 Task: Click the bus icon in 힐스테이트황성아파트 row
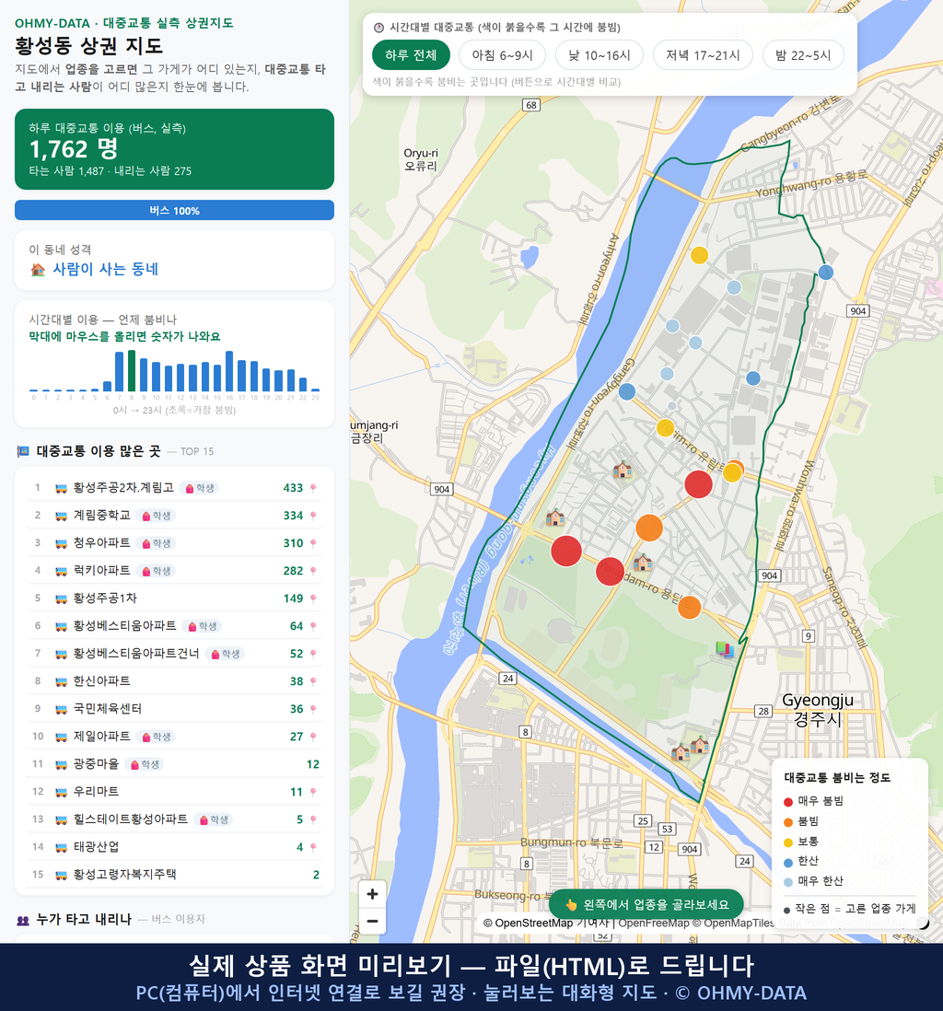(x=62, y=819)
